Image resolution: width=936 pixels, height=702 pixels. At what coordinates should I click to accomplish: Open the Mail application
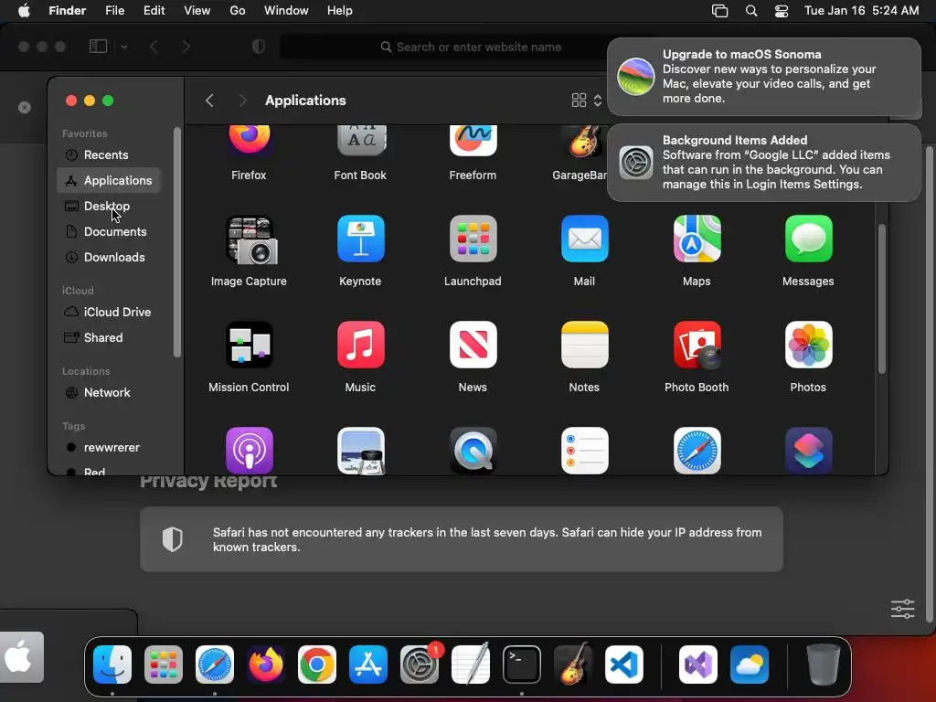(584, 239)
